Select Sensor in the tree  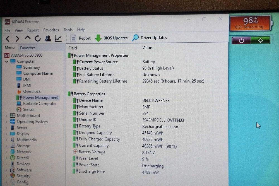point(25,110)
